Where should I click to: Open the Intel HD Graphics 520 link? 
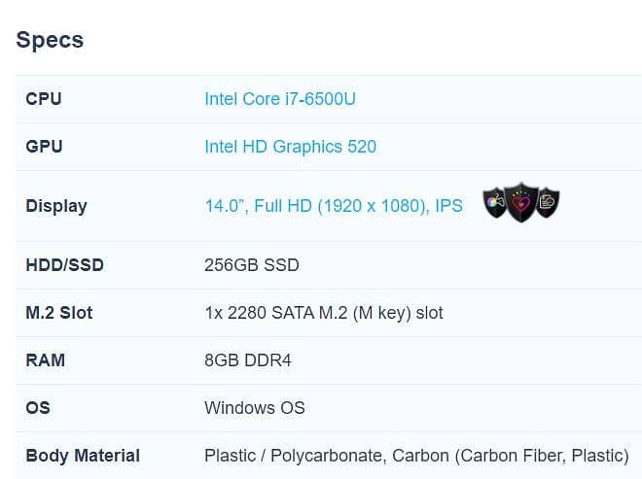(290, 147)
